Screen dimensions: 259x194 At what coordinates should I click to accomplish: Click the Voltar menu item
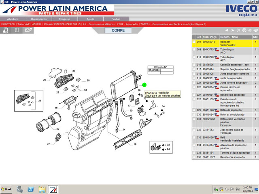pos(116,19)
